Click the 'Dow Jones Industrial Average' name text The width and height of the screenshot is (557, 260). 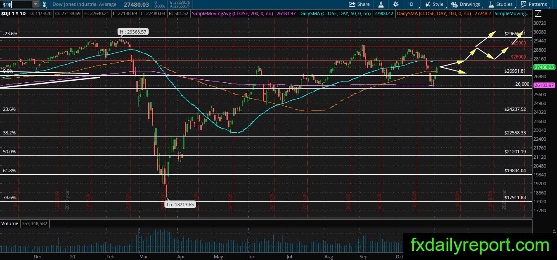point(85,4)
